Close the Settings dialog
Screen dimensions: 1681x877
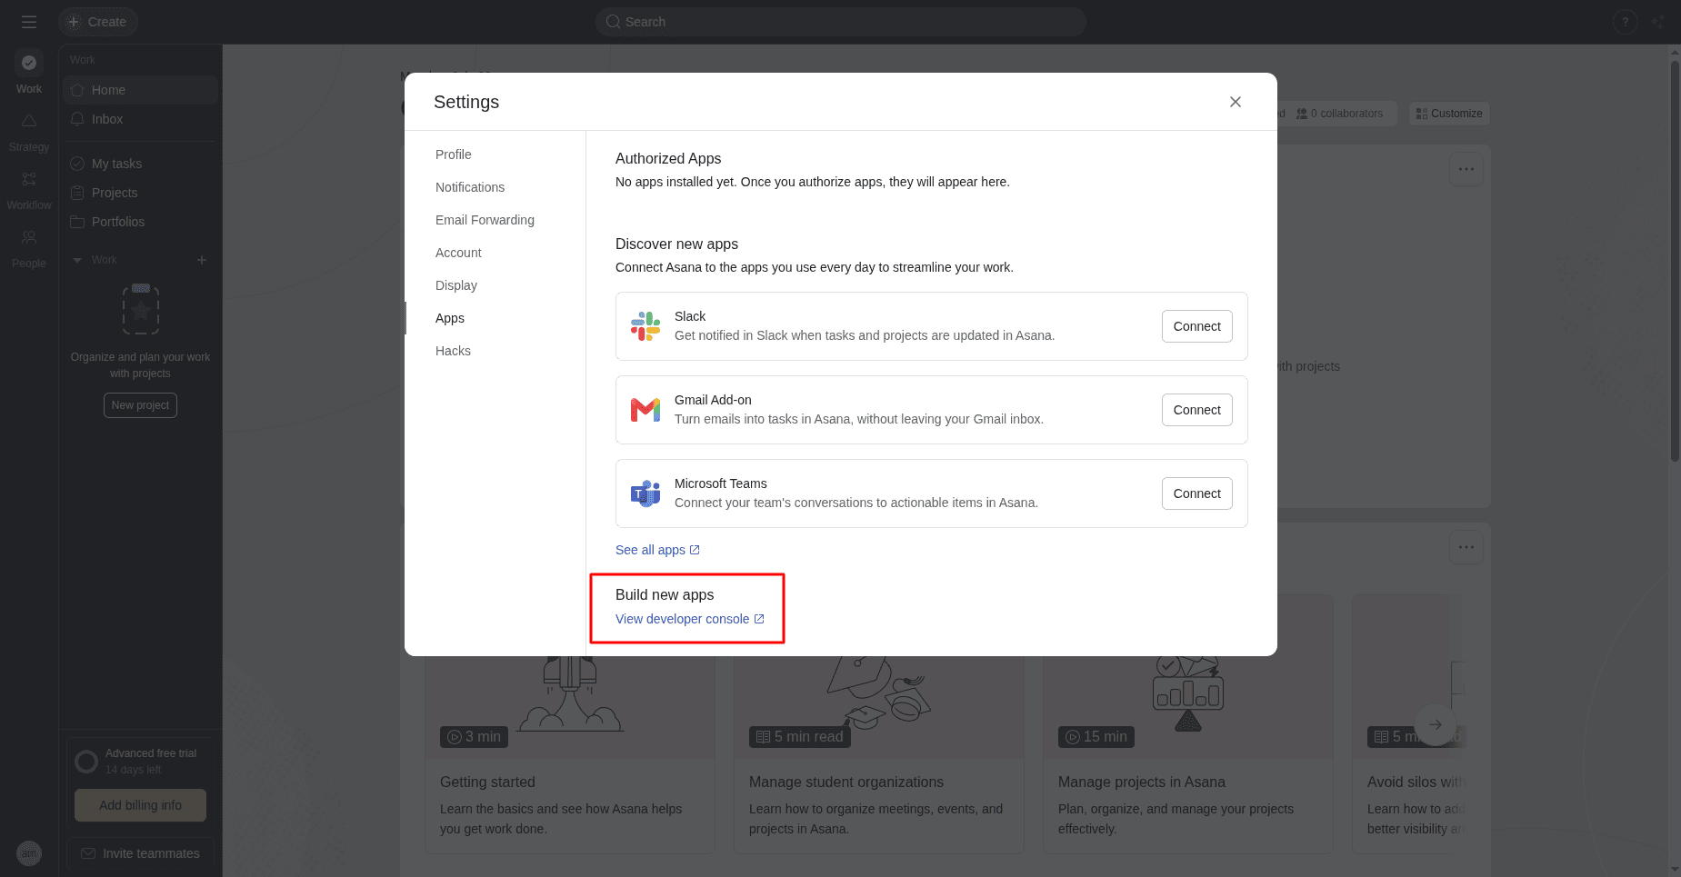click(1236, 102)
